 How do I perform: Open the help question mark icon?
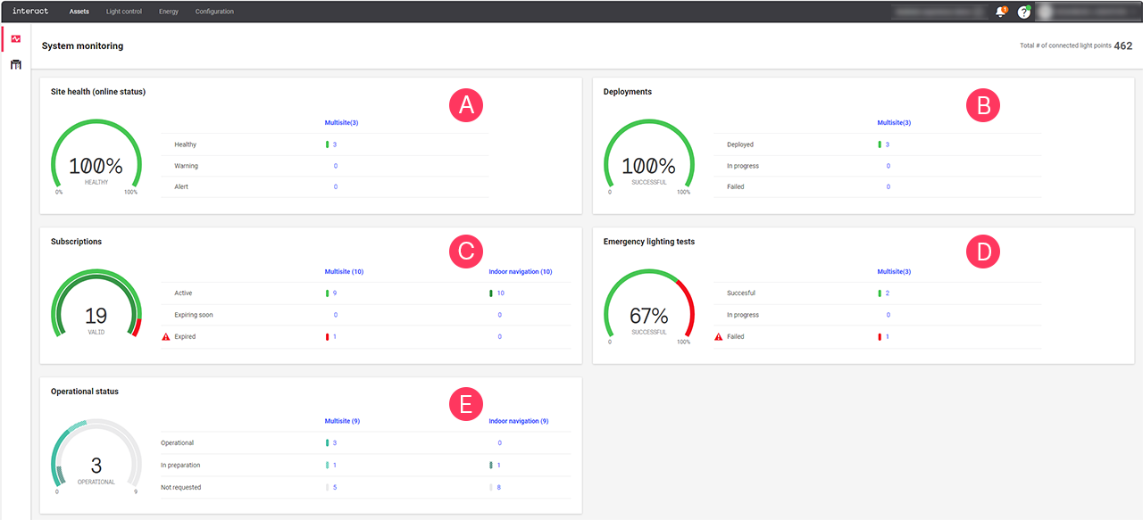(1023, 12)
